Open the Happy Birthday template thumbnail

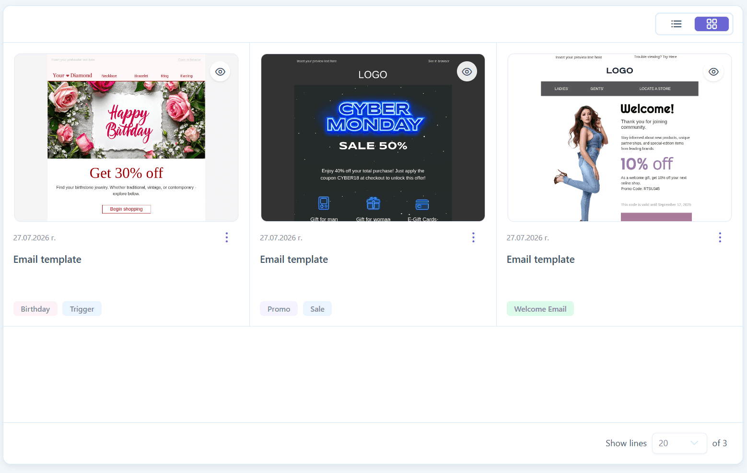(x=126, y=138)
